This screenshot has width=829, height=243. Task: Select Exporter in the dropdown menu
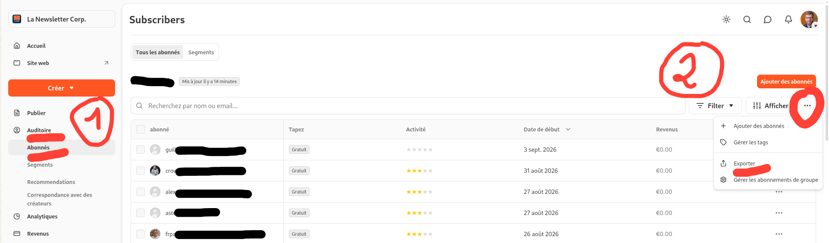(745, 163)
